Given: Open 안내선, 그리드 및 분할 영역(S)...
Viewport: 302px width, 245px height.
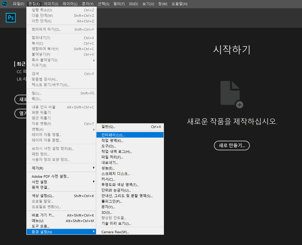Looking at the screenshot, I should pos(130,196).
